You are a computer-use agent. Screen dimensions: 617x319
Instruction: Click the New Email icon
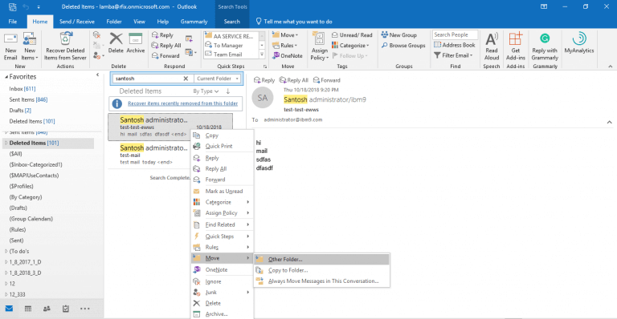pyautogui.click(x=10, y=38)
